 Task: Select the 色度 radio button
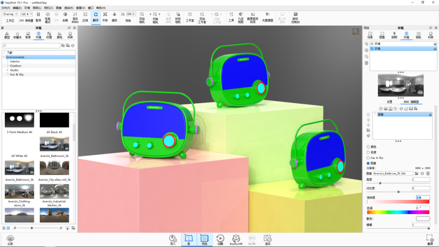coord(368,152)
